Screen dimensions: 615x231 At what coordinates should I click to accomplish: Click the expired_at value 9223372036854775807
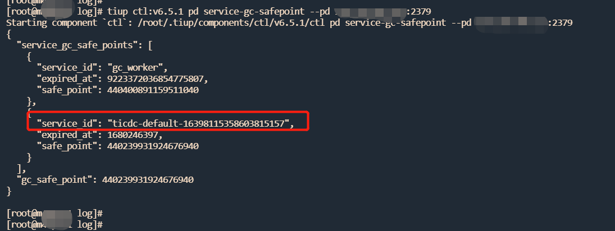[151, 78]
